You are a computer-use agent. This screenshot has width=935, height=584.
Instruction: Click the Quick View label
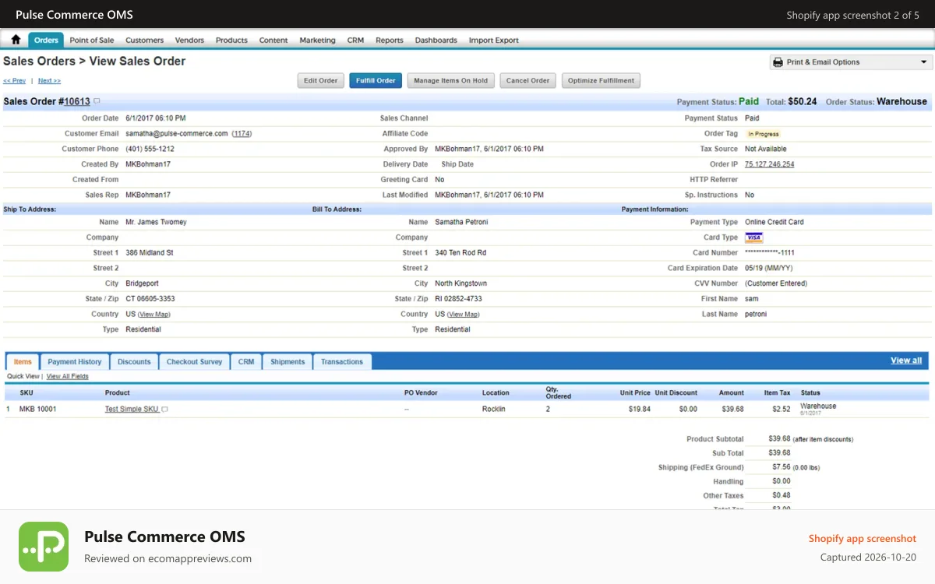point(23,376)
